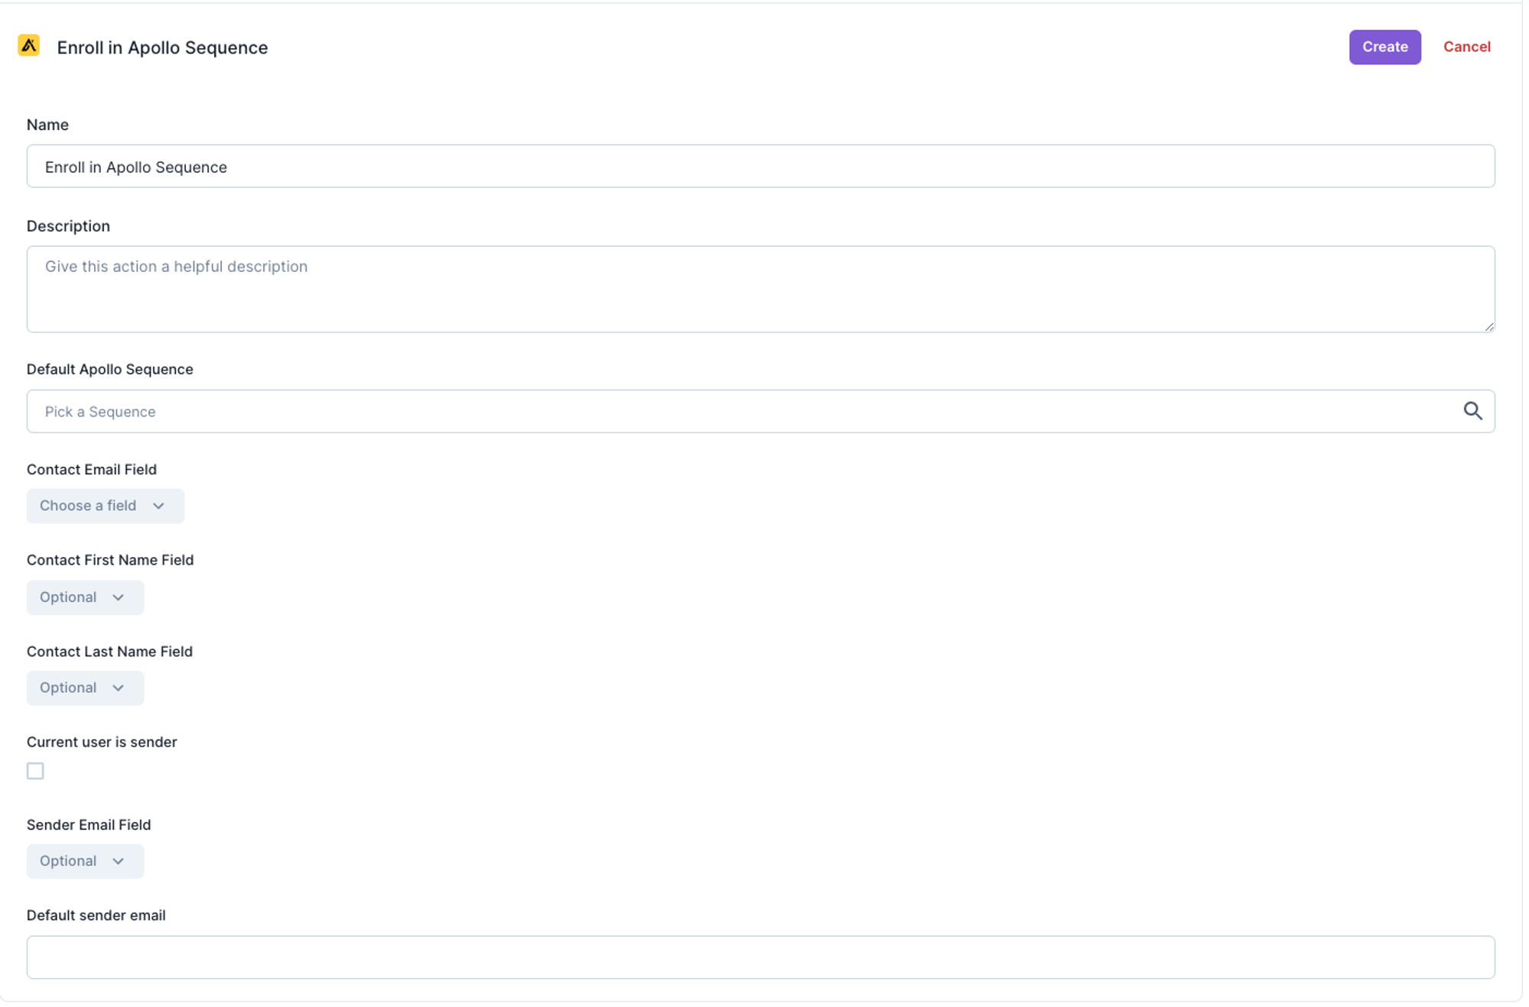Click the description box resize handle
Image resolution: width=1529 pixels, height=1007 pixels.
(x=1488, y=326)
